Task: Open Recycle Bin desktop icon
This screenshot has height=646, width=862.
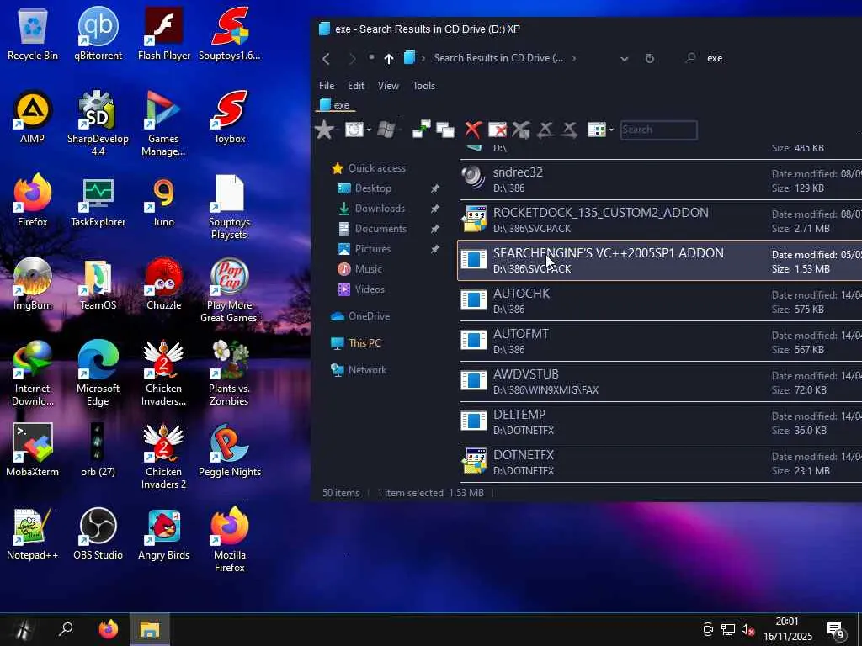Action: pyautogui.click(x=33, y=34)
